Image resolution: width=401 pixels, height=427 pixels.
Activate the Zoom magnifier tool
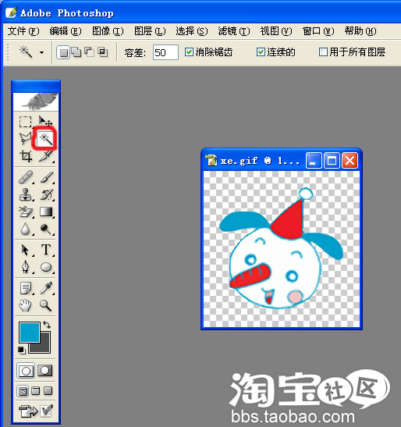(45, 305)
